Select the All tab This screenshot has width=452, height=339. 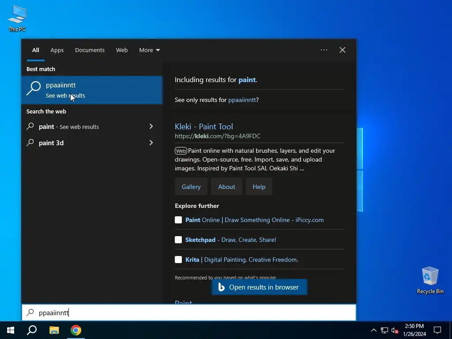tap(36, 50)
